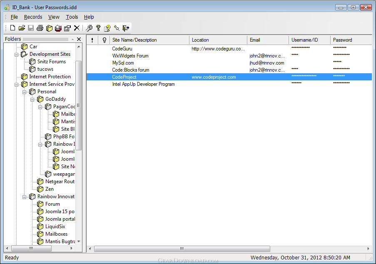Screen dimensions: 376x264
Task: Select the Code:Blocks forum record
Action: tap(229, 70)
